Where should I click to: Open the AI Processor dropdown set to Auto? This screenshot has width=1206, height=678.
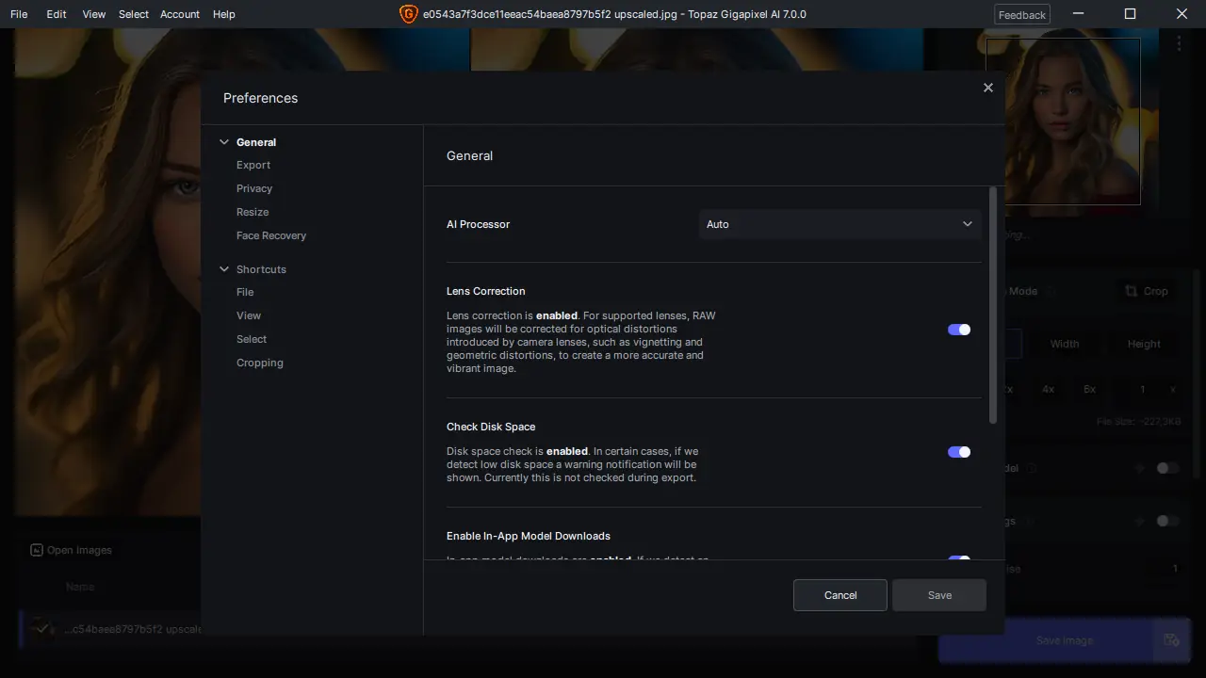point(839,224)
